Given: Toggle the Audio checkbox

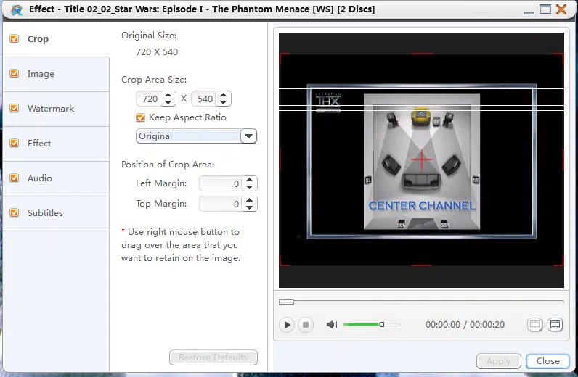Looking at the screenshot, I should coord(15,178).
